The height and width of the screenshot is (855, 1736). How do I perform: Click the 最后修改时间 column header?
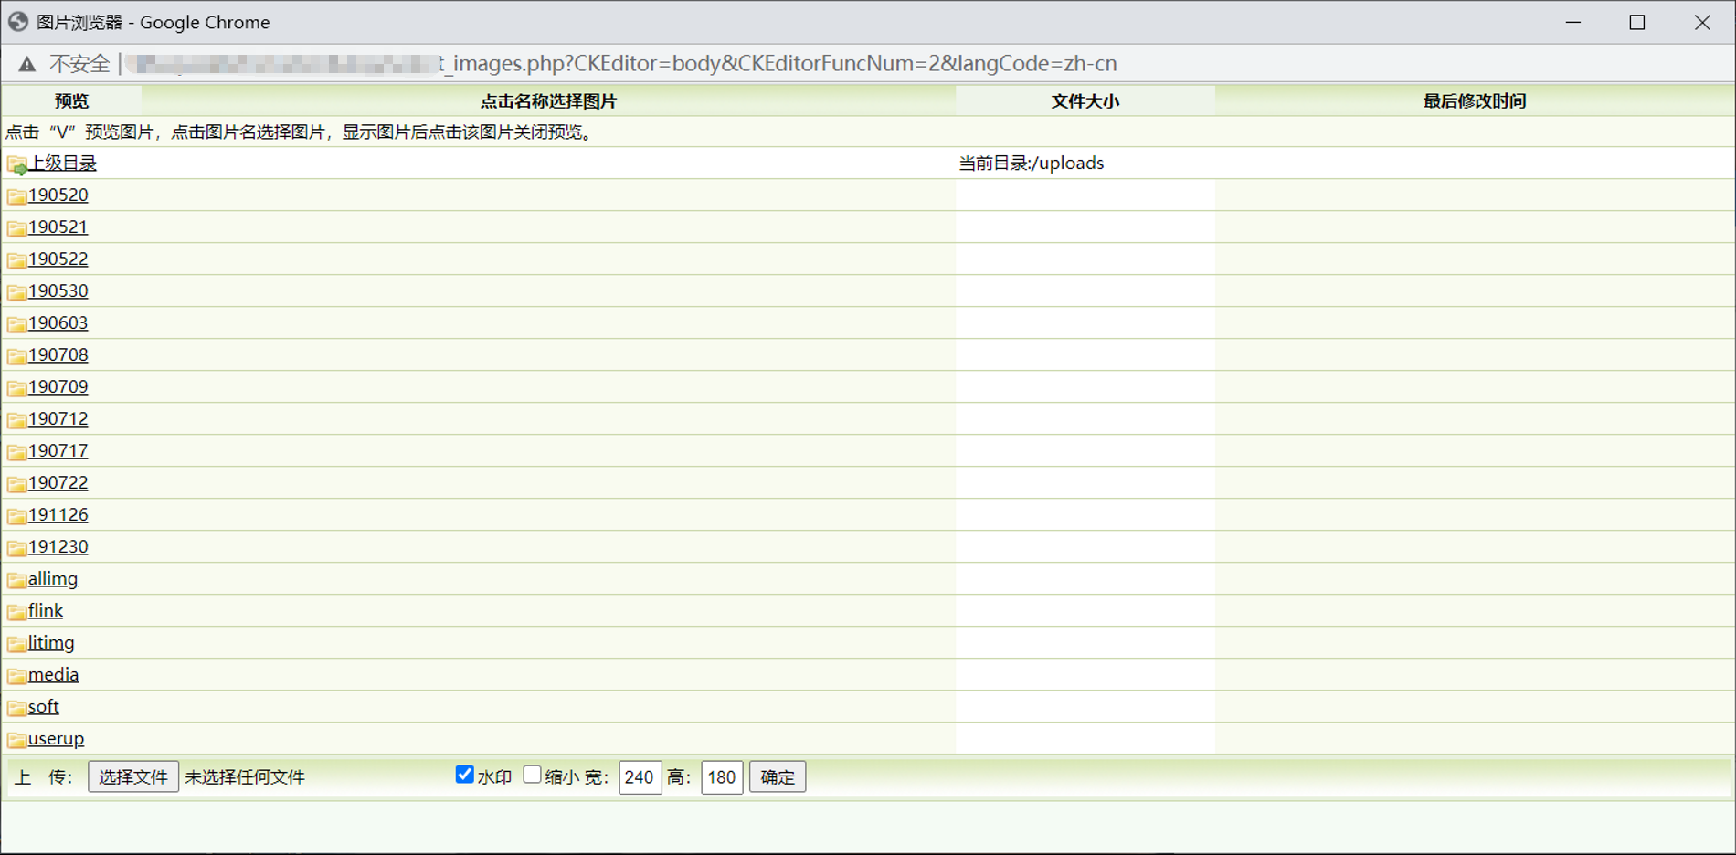(1475, 101)
